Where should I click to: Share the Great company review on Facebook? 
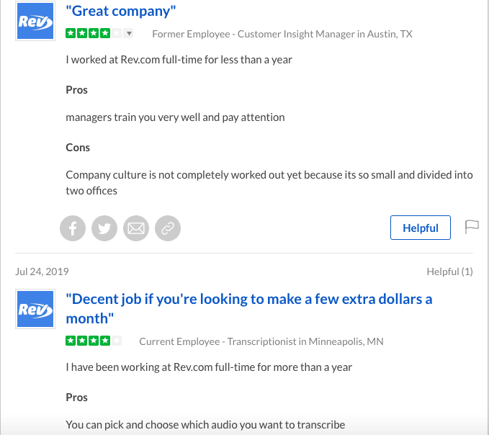(x=73, y=228)
